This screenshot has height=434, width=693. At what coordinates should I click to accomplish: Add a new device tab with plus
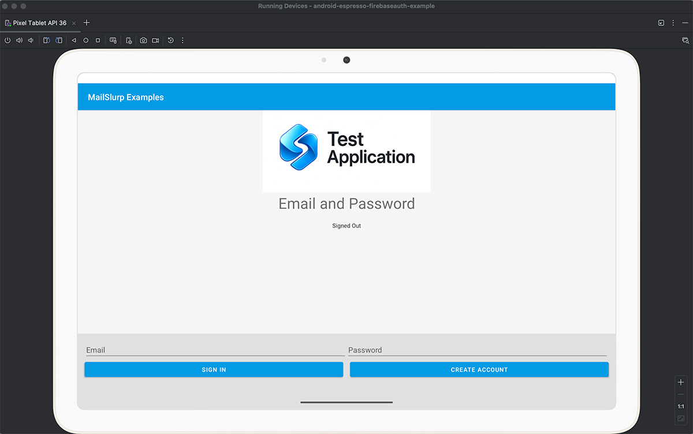tap(87, 23)
